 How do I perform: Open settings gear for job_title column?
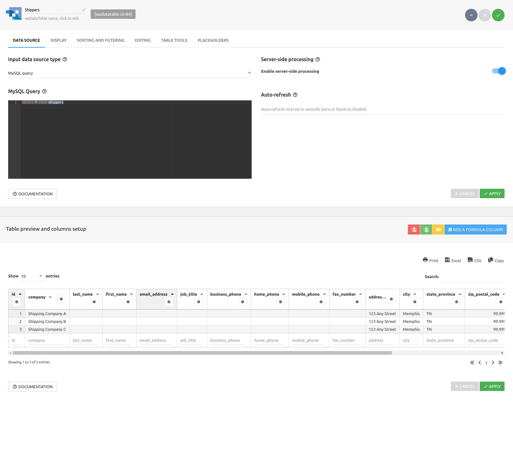pos(199,302)
